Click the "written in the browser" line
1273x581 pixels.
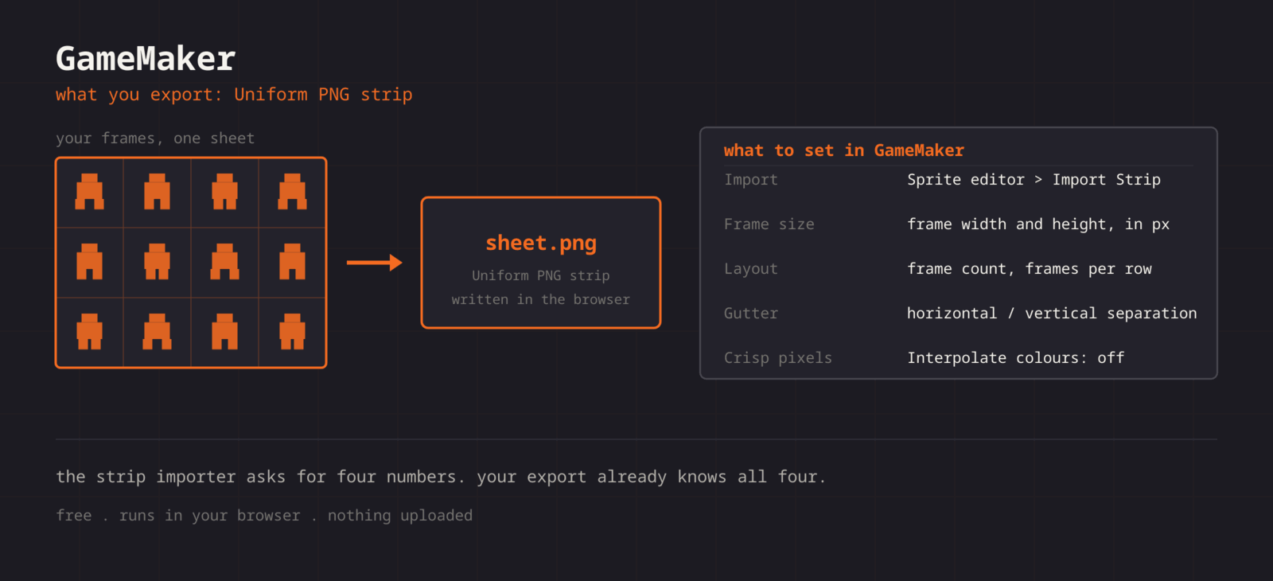point(541,299)
